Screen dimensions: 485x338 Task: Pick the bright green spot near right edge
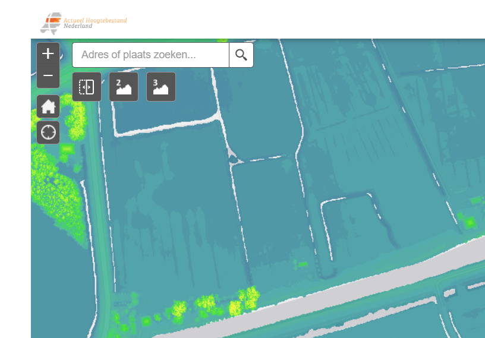[470, 223]
